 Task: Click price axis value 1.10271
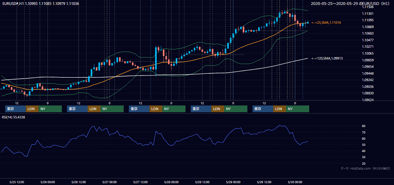[368, 47]
